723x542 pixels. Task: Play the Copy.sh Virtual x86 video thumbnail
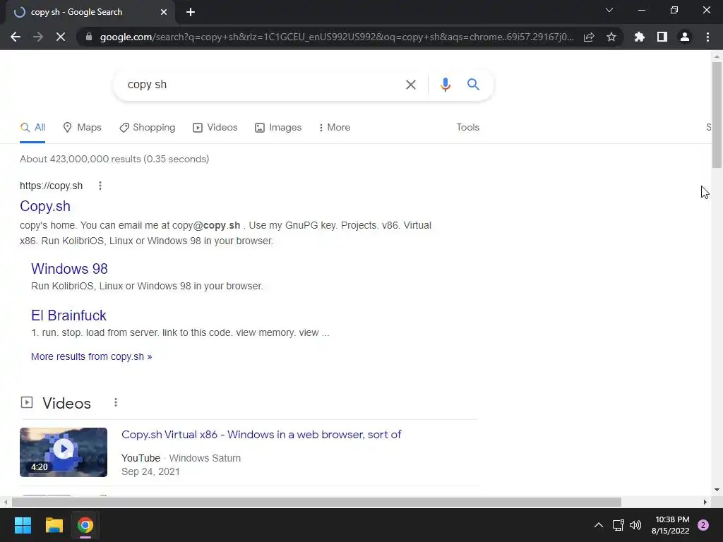tap(64, 452)
